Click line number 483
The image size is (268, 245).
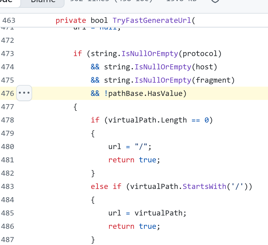[7, 187]
